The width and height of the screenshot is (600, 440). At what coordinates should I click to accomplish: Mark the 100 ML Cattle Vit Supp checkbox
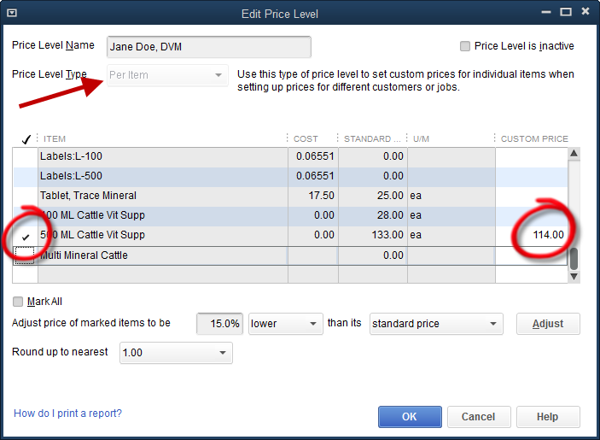click(26, 216)
